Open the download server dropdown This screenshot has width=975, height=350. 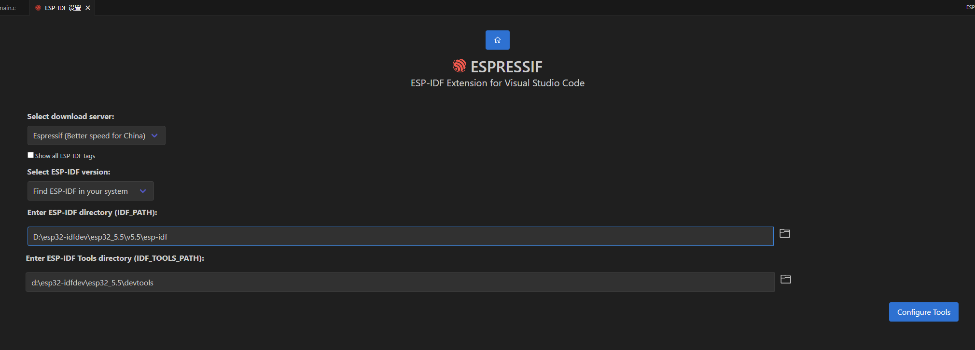pyautogui.click(x=96, y=135)
